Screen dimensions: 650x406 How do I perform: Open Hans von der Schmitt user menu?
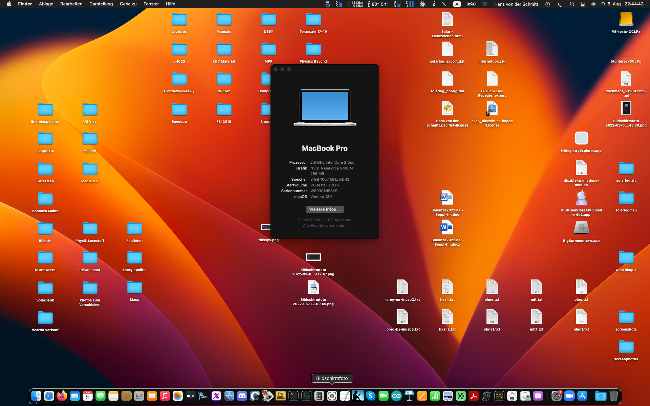[x=516, y=4]
